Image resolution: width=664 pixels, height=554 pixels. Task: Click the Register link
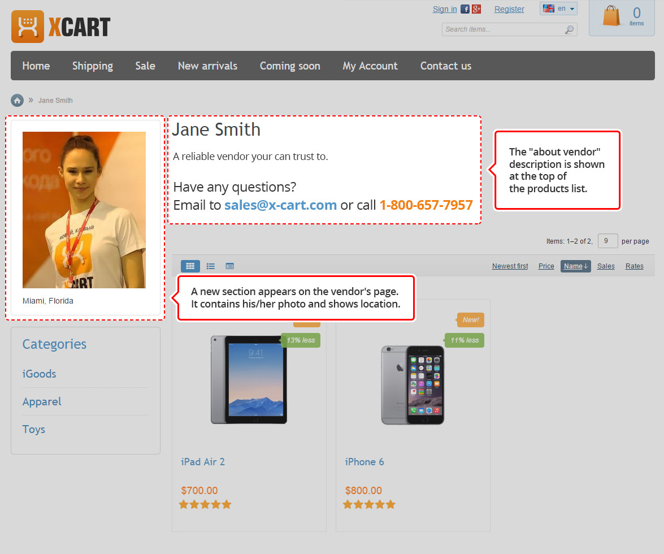click(x=509, y=9)
